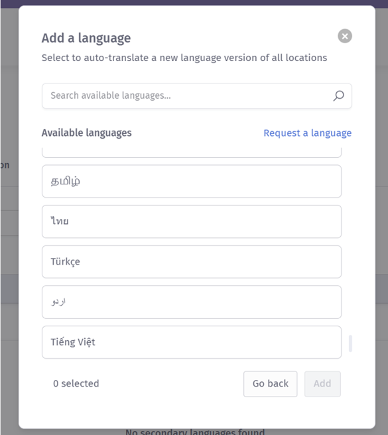
Task: Click the auto-translate description subtitle
Action: 184,58
